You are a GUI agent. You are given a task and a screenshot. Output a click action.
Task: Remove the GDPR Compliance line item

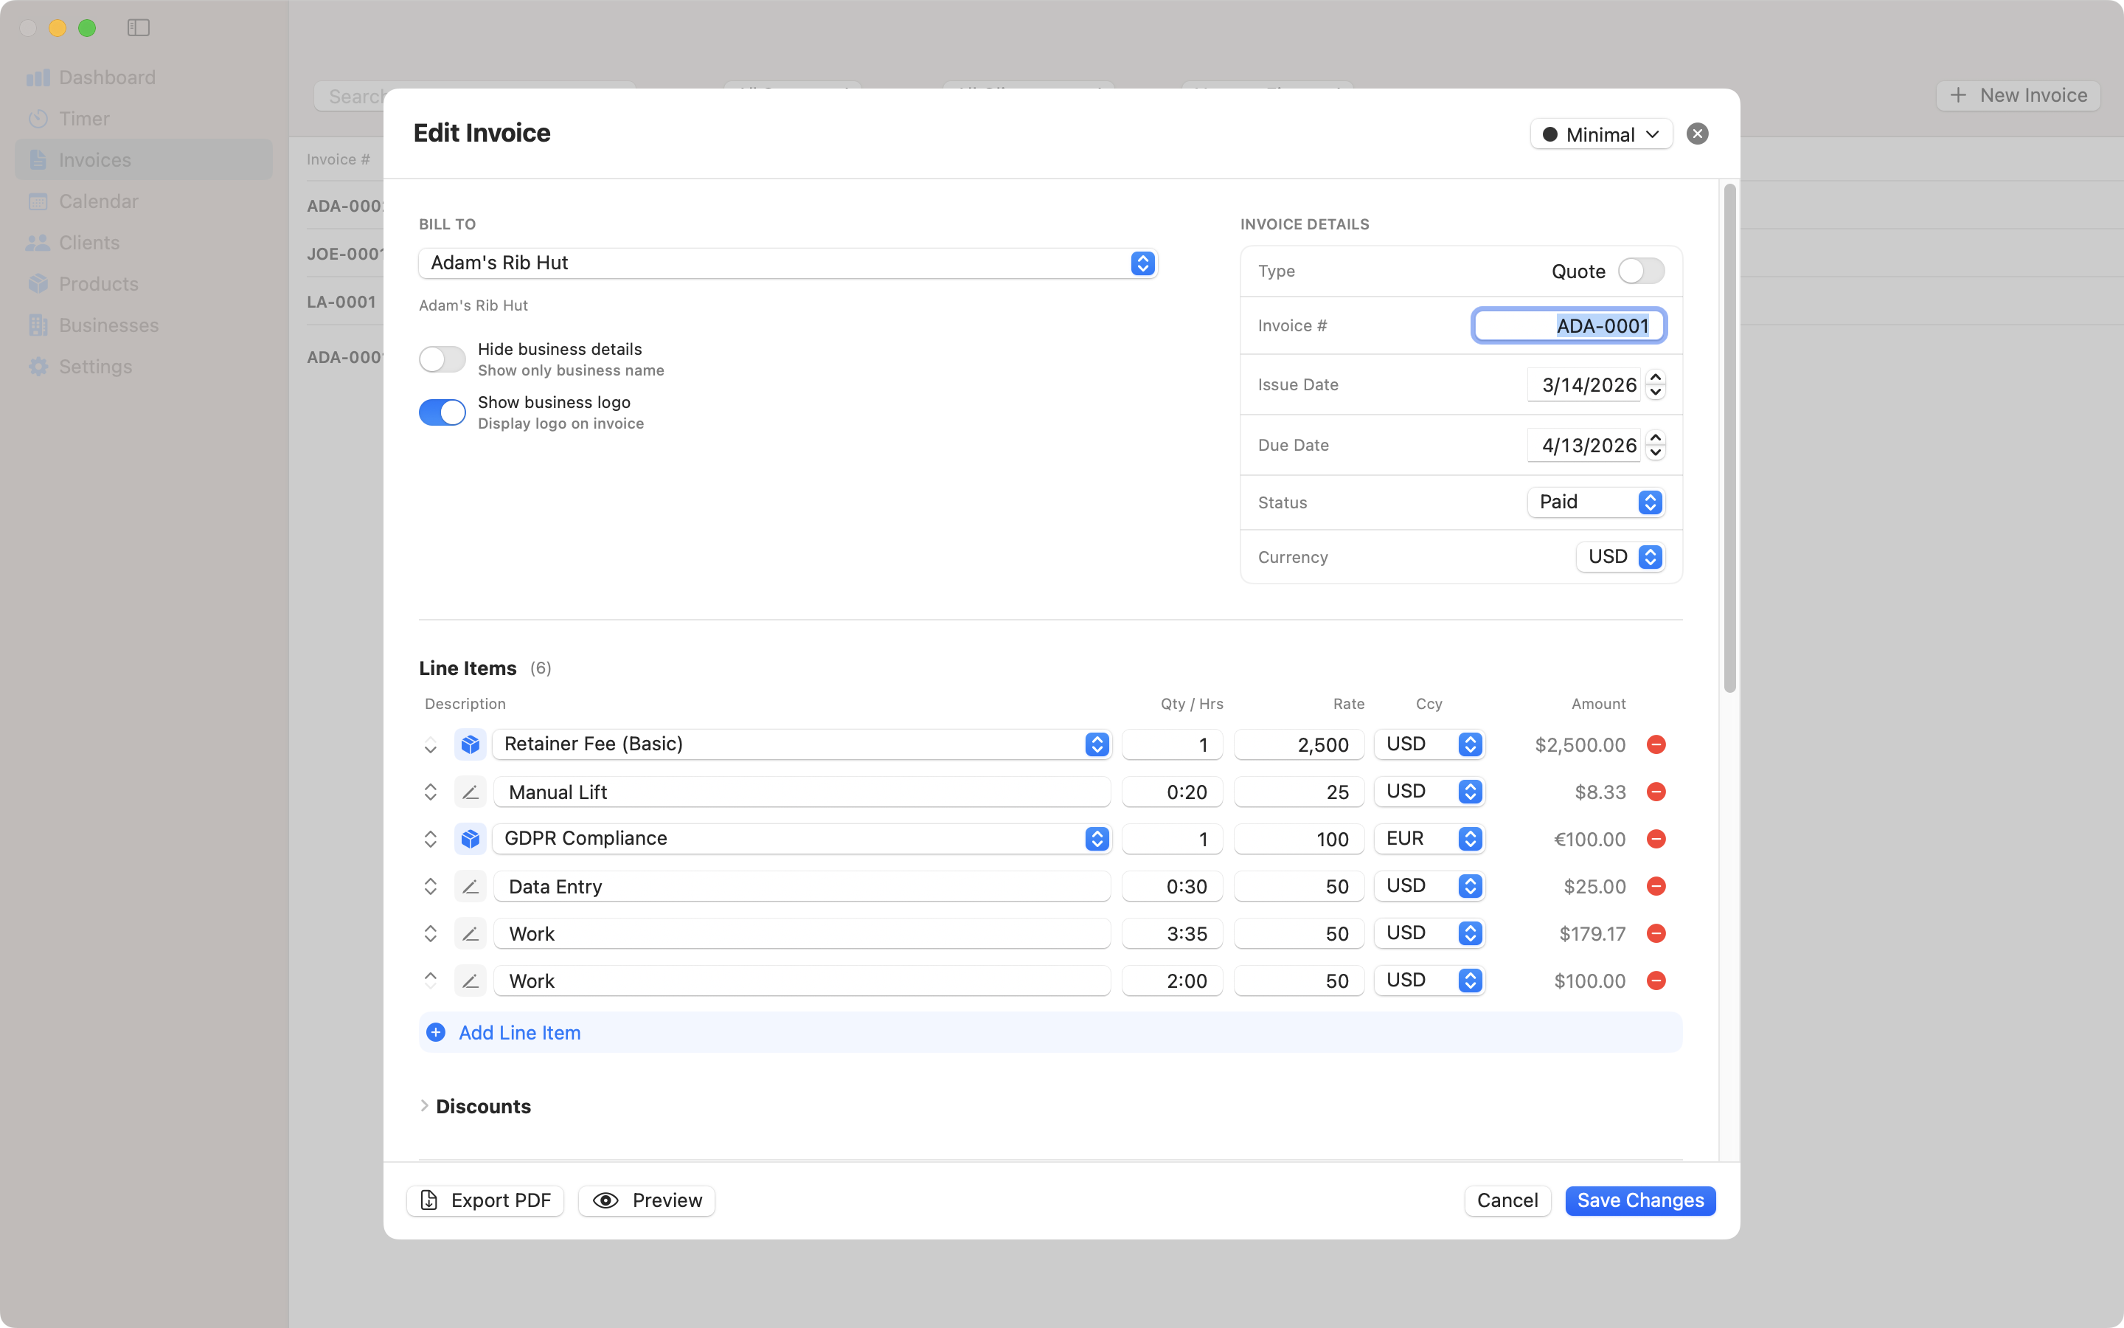(x=1656, y=839)
